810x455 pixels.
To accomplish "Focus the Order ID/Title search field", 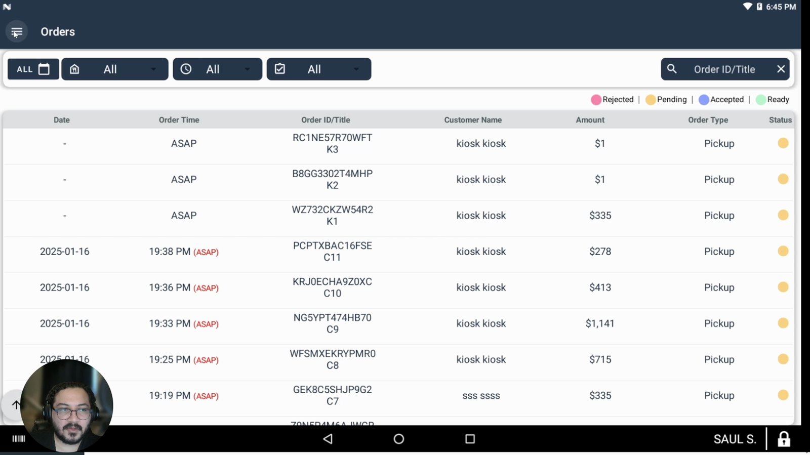I will pyautogui.click(x=724, y=69).
